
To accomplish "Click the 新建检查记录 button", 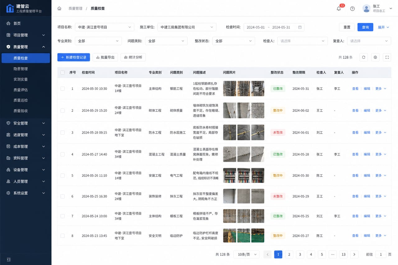I will point(74,57).
